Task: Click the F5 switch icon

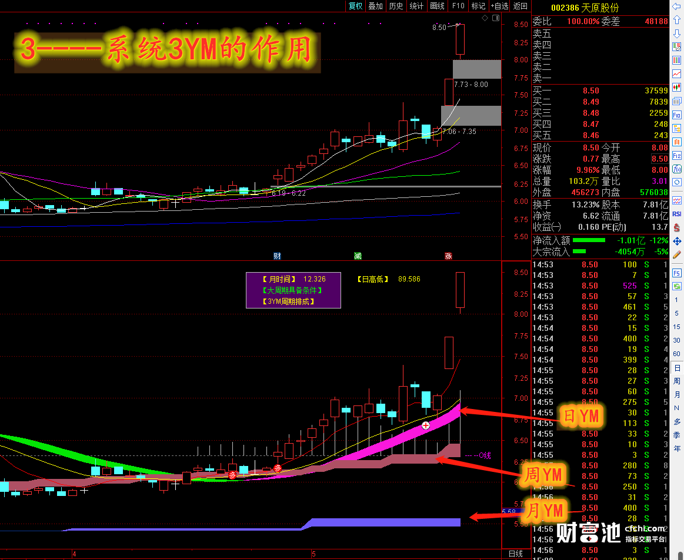Action: coord(676,273)
